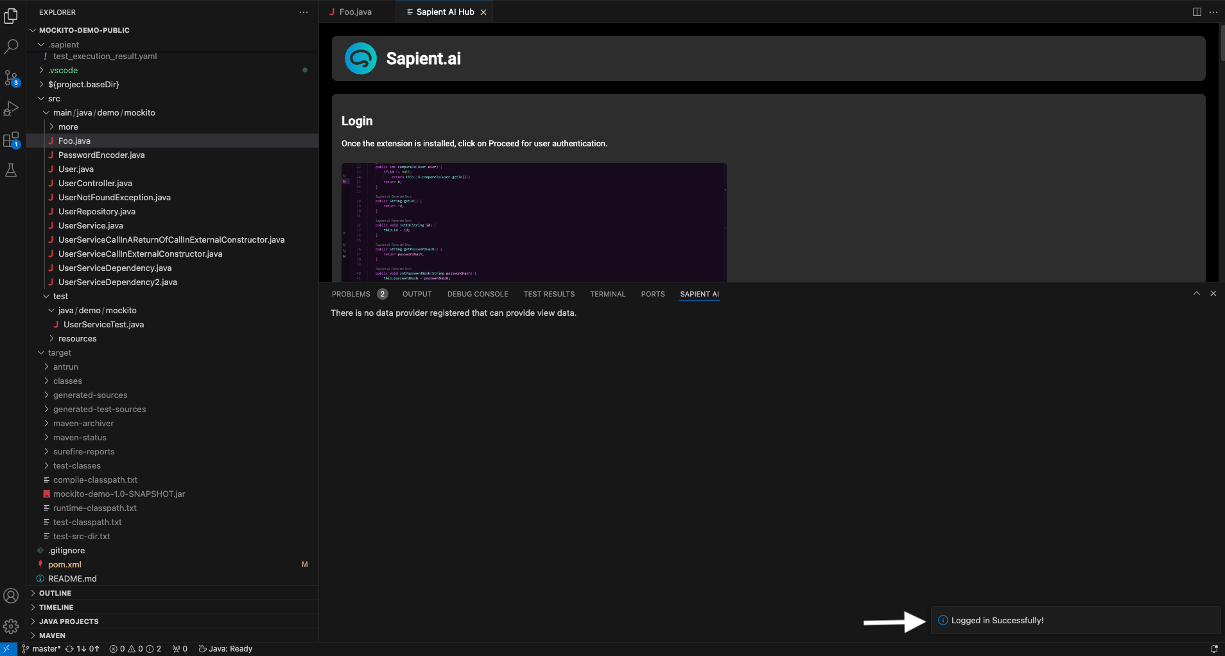
Task: Click the Sapient.ai logo
Action: click(x=361, y=58)
